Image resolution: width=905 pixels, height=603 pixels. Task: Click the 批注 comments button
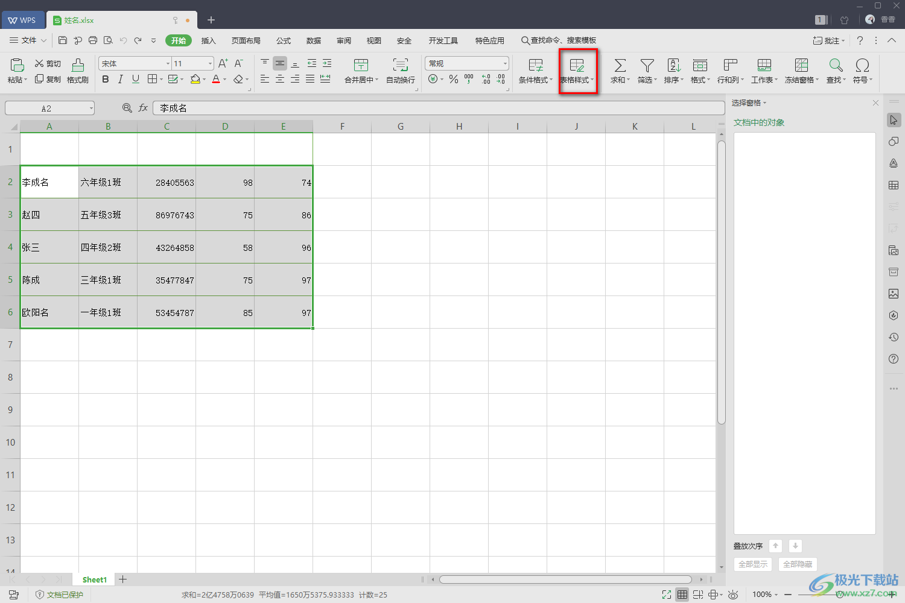(829, 40)
